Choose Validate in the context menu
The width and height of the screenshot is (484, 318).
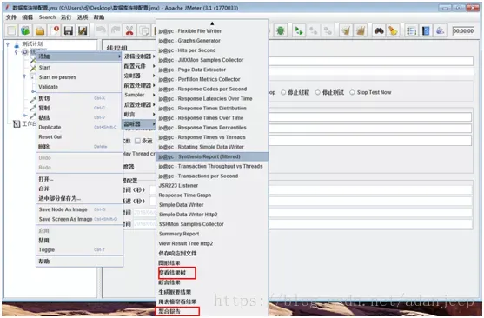click(x=79, y=87)
